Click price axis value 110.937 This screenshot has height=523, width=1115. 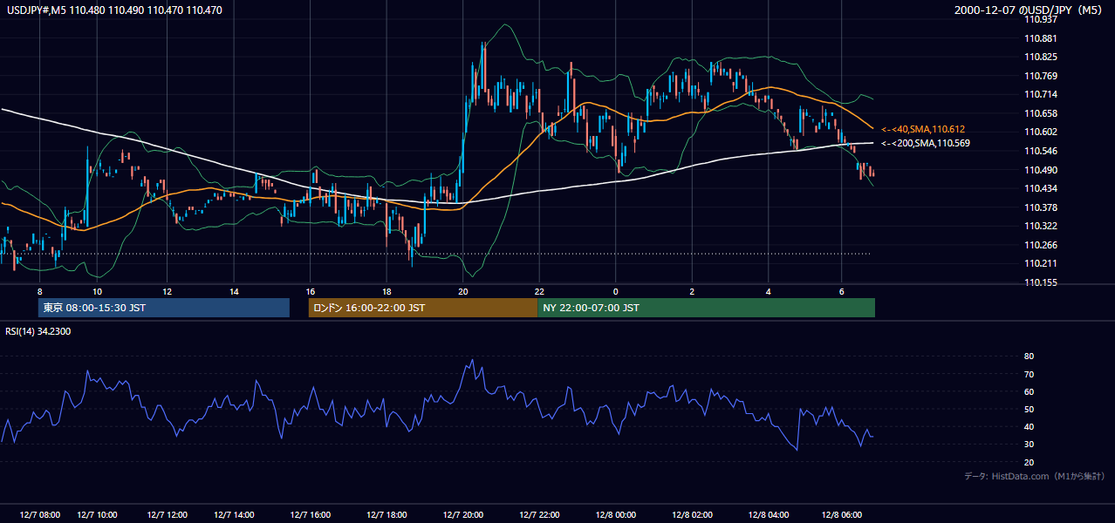pyautogui.click(x=1040, y=19)
